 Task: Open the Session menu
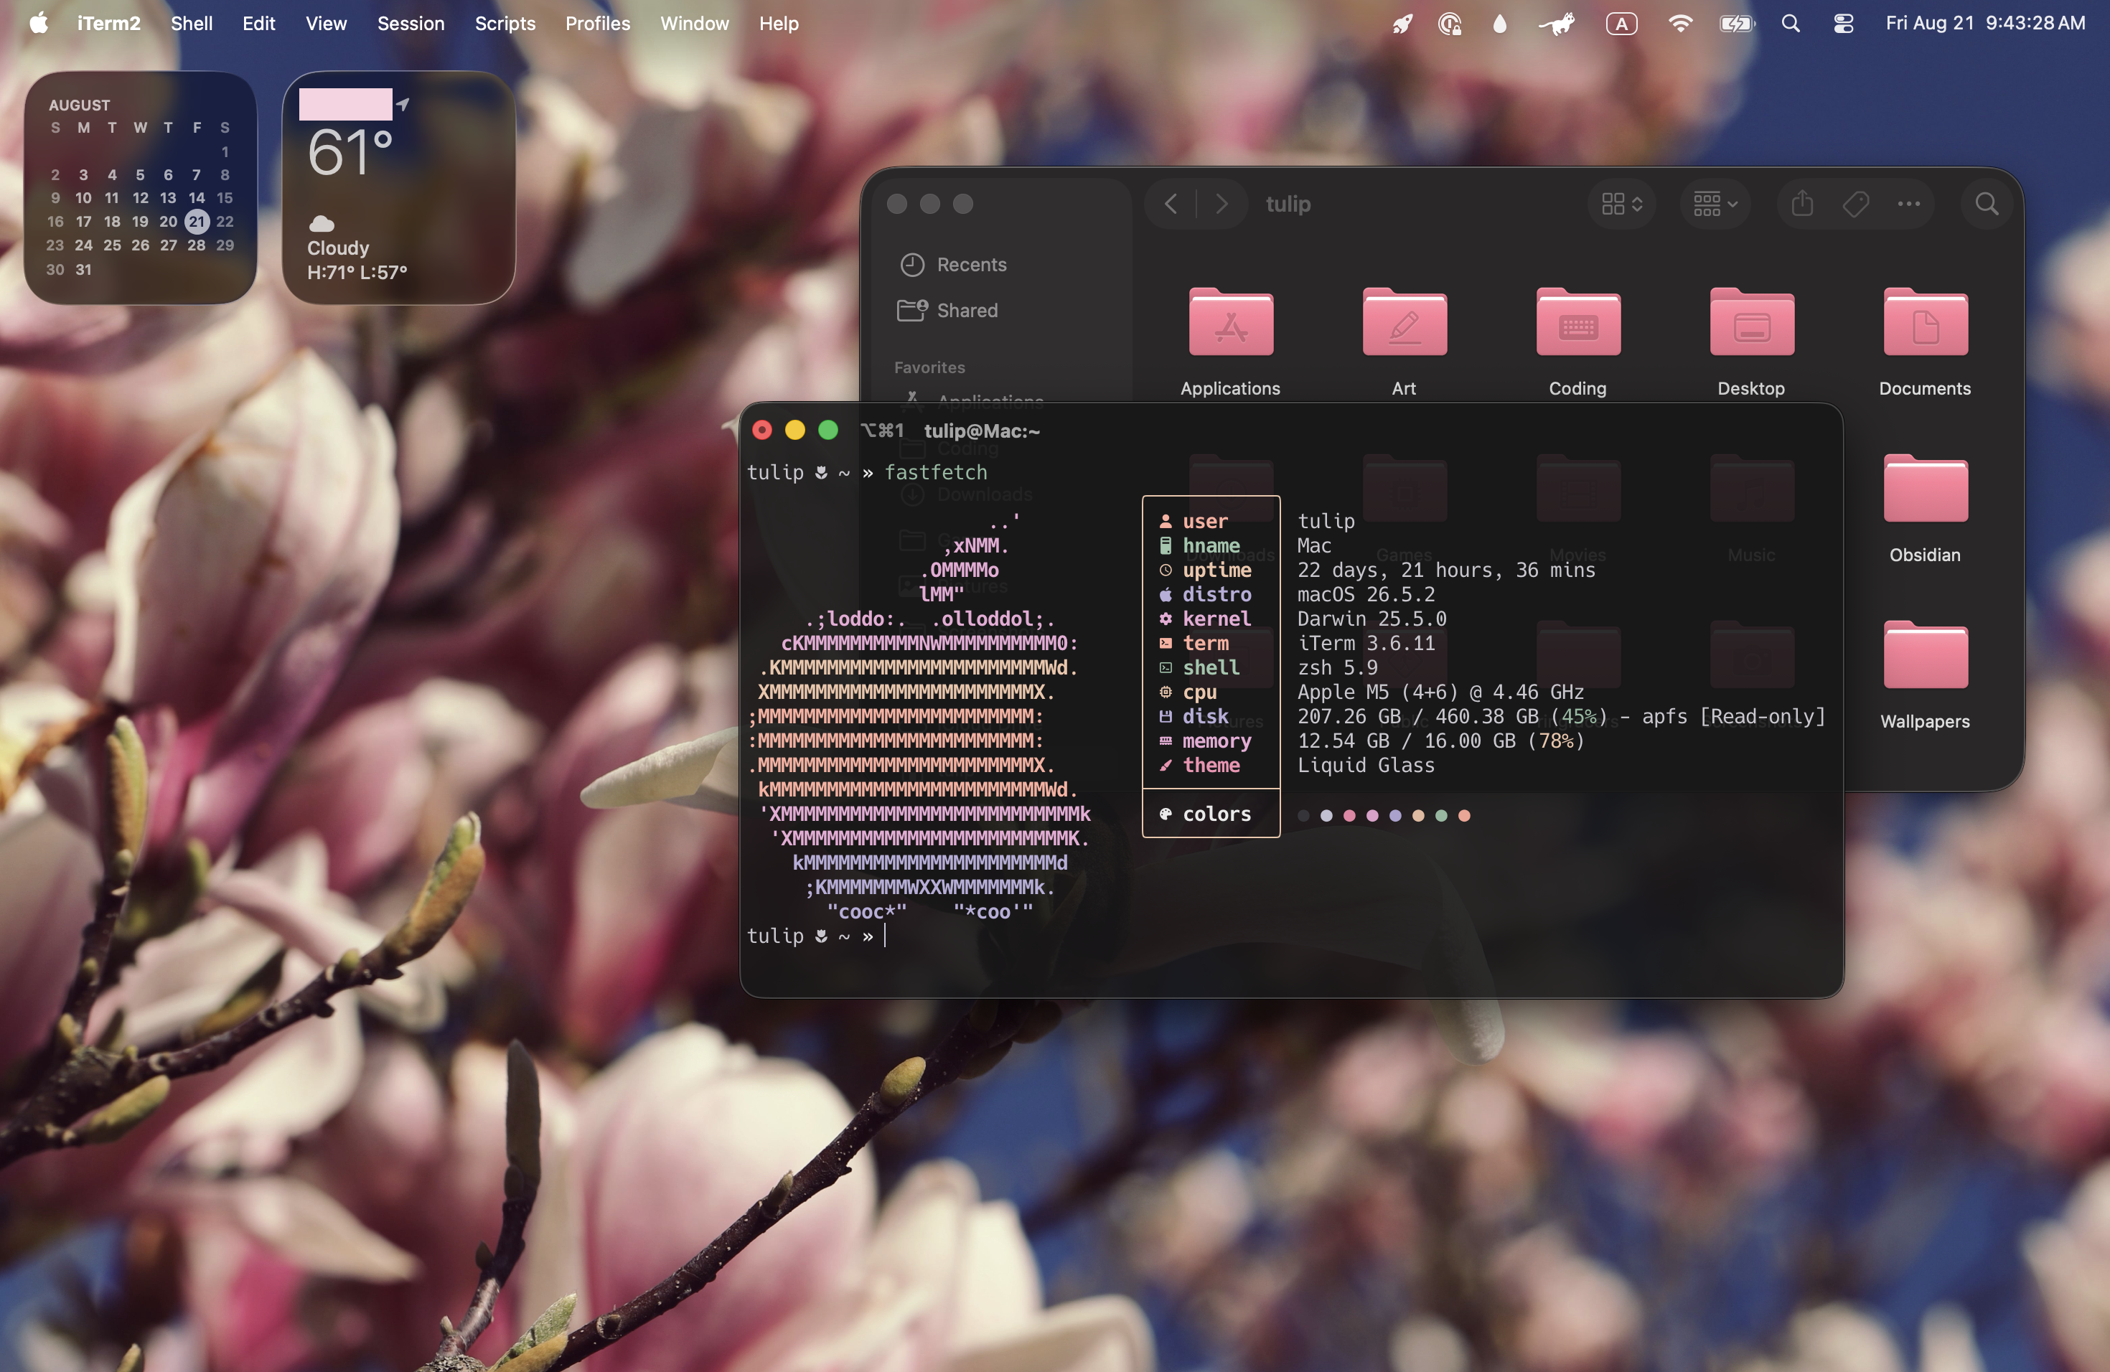[411, 24]
